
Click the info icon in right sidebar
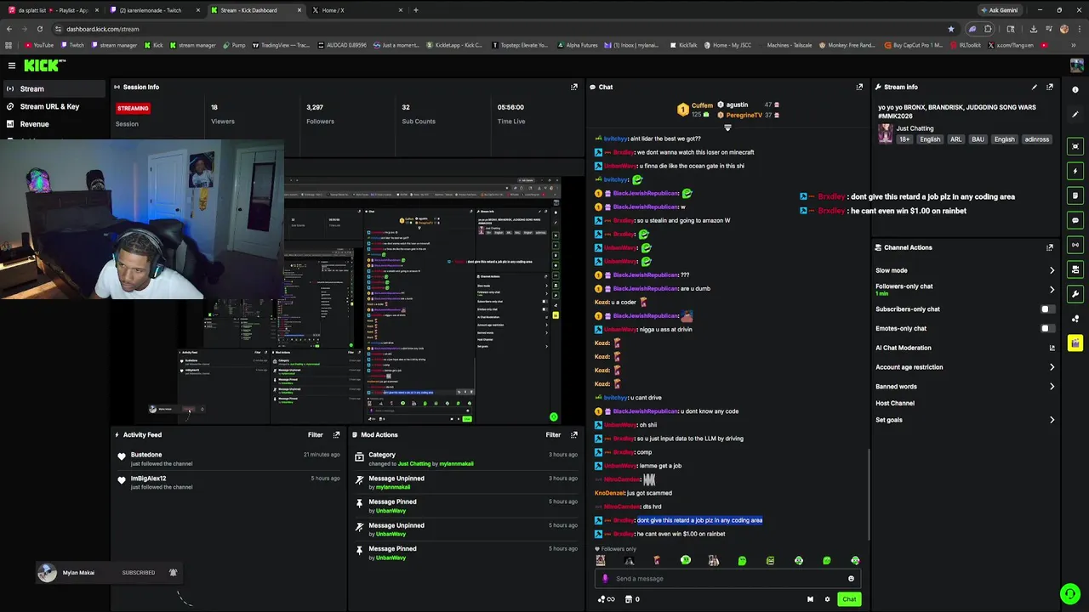(1075, 89)
